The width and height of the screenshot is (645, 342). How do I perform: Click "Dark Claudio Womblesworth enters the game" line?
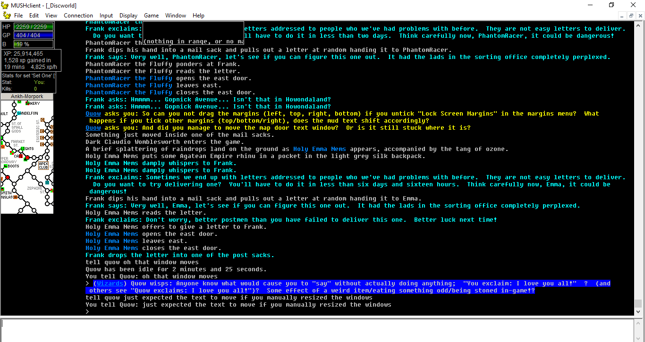point(165,142)
